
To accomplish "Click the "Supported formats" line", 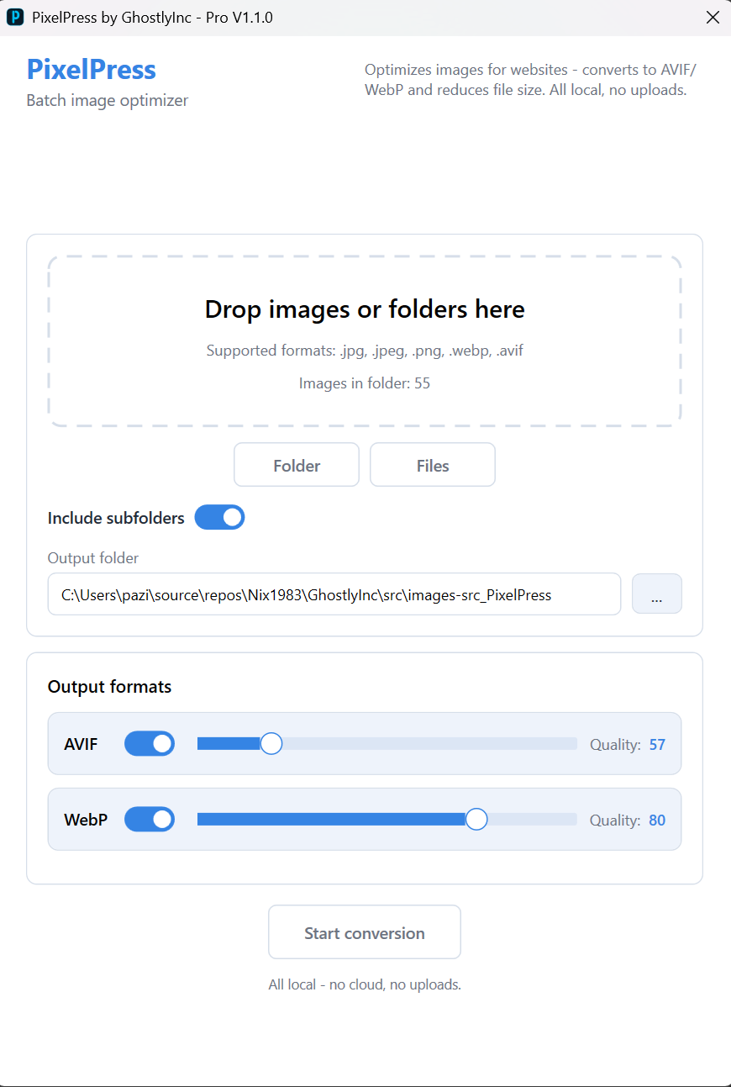I will (365, 350).
